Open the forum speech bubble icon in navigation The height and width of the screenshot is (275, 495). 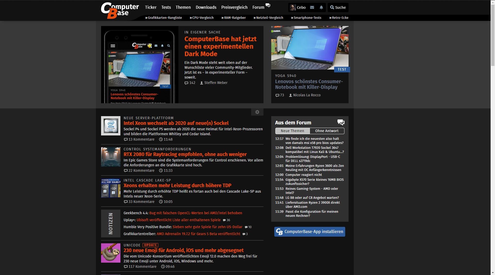[268, 5]
